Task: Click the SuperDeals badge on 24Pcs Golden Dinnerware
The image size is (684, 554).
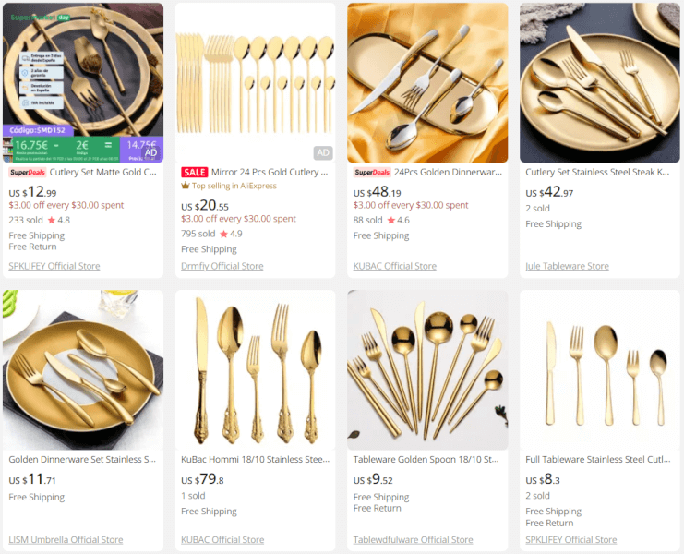Action: click(x=372, y=173)
